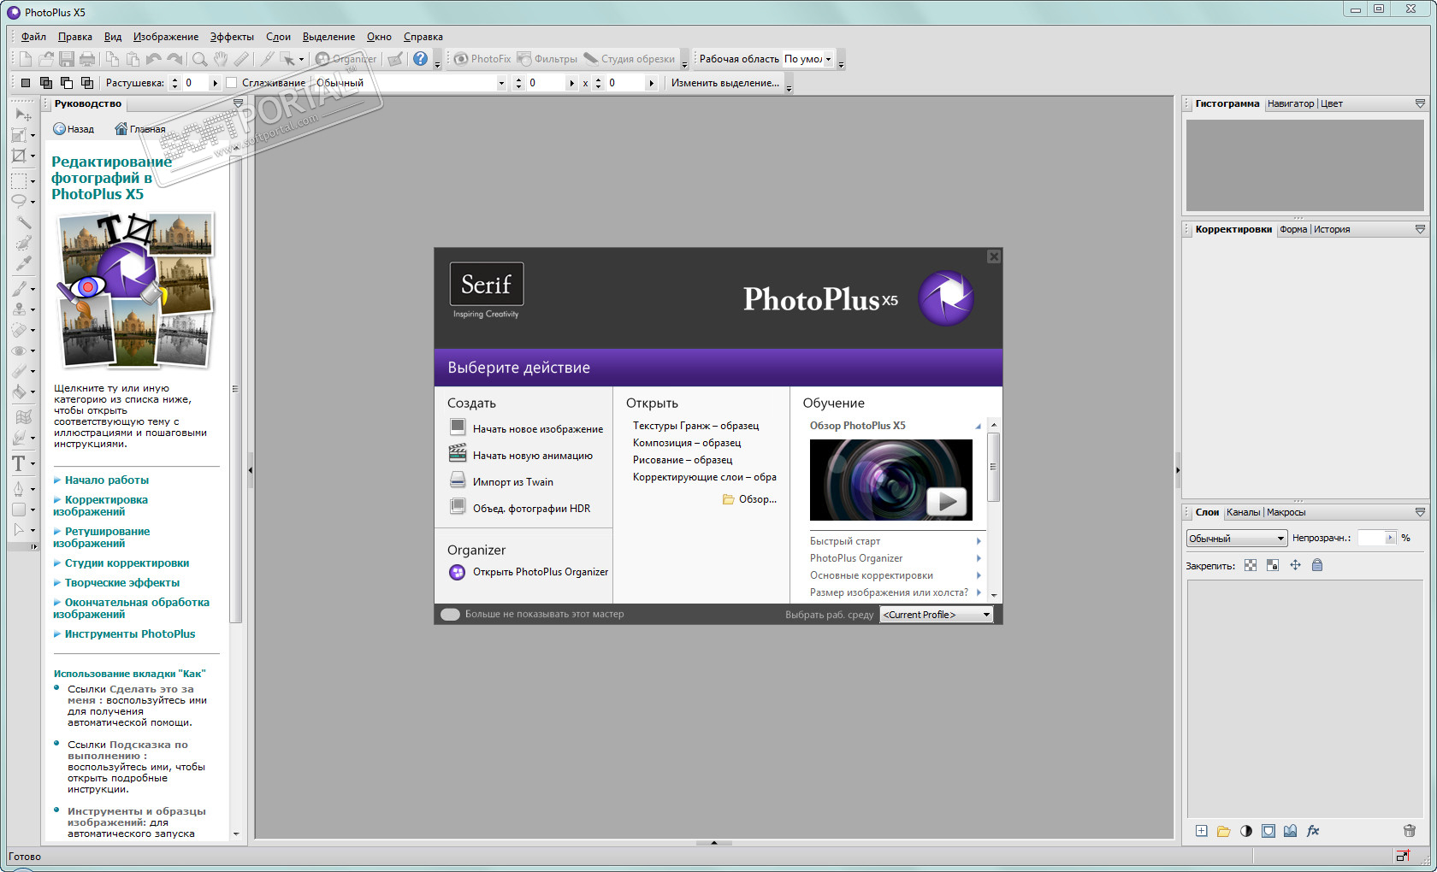Viewport: 1437px width, 872px height.
Task: Enable the Сглаживание checkbox
Action: tap(231, 83)
